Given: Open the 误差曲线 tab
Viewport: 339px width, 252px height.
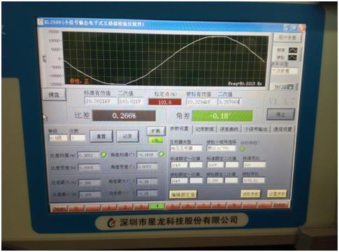Looking at the screenshot, I should coord(229,129).
